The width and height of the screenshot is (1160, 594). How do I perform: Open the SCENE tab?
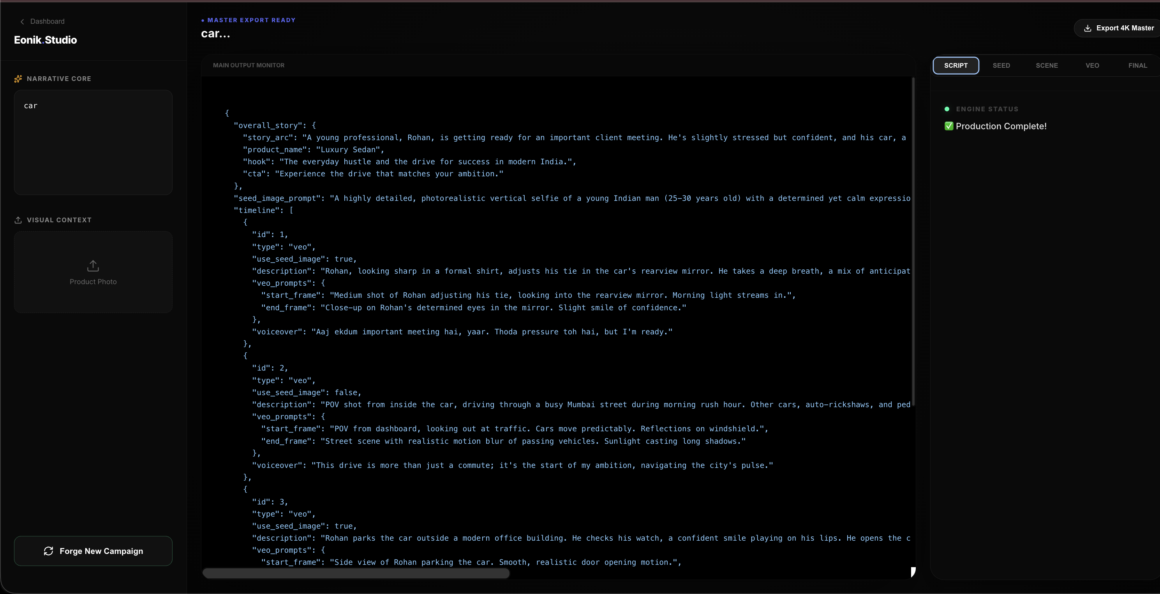point(1047,66)
